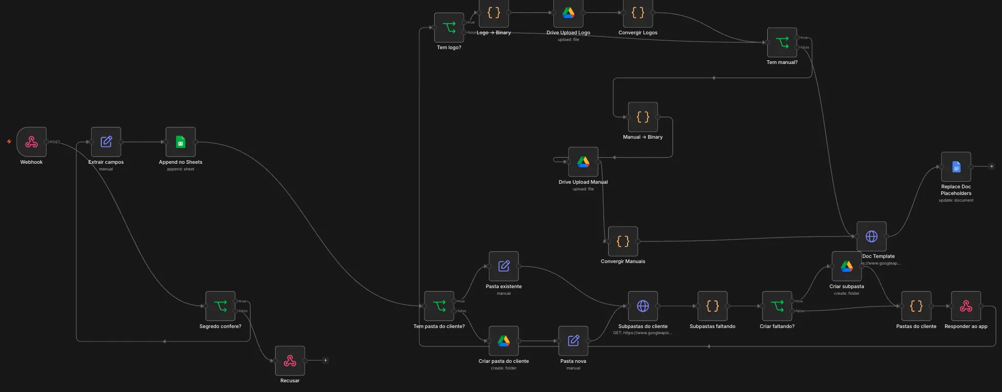
Task: Open the Tem manual? IF node
Action: (x=782, y=42)
